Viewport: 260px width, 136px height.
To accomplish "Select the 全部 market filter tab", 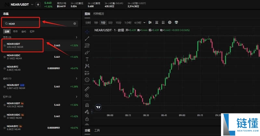I will [x=7, y=31].
